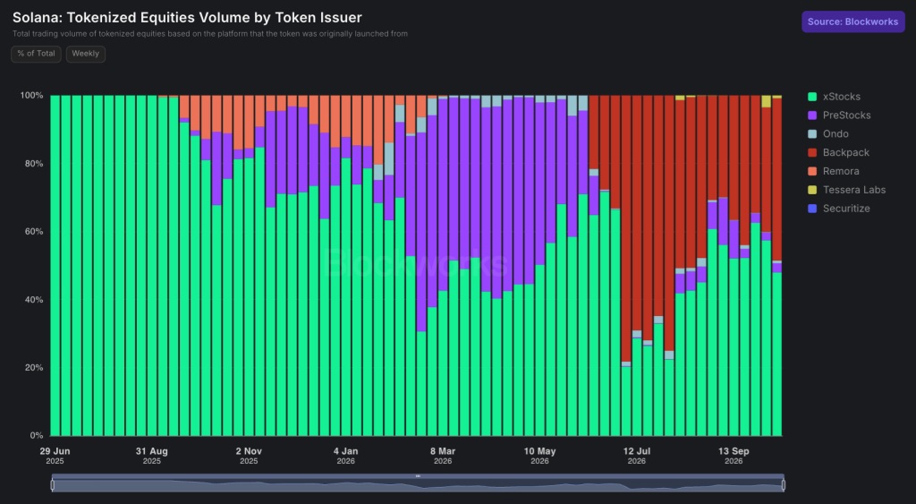916x504 pixels.
Task: Click the yellow Tessera Labs legend swatch
Action: coord(812,190)
